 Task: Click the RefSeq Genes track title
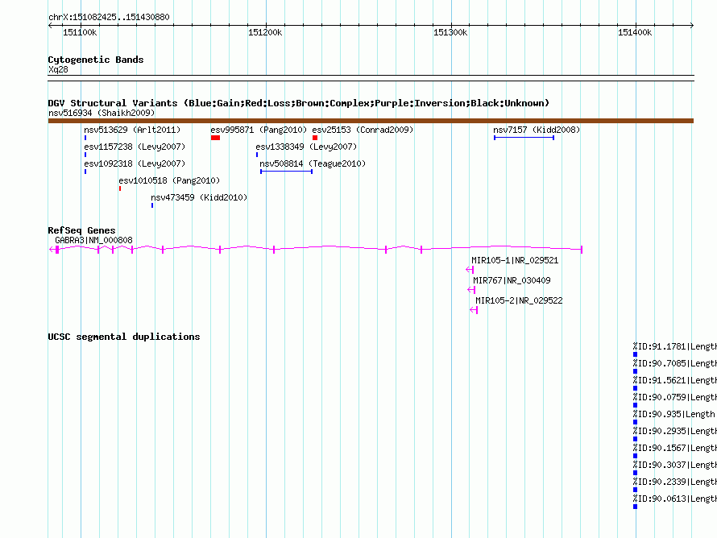[81, 230]
